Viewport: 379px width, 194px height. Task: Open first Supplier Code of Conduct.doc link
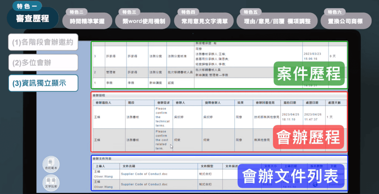pos(144,173)
